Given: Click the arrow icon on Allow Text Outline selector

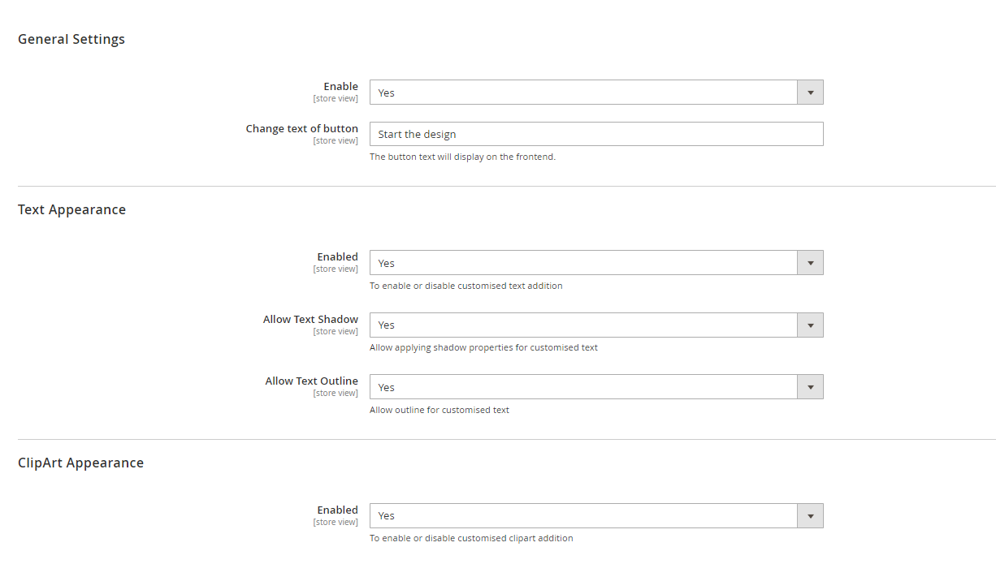Looking at the screenshot, I should (810, 386).
